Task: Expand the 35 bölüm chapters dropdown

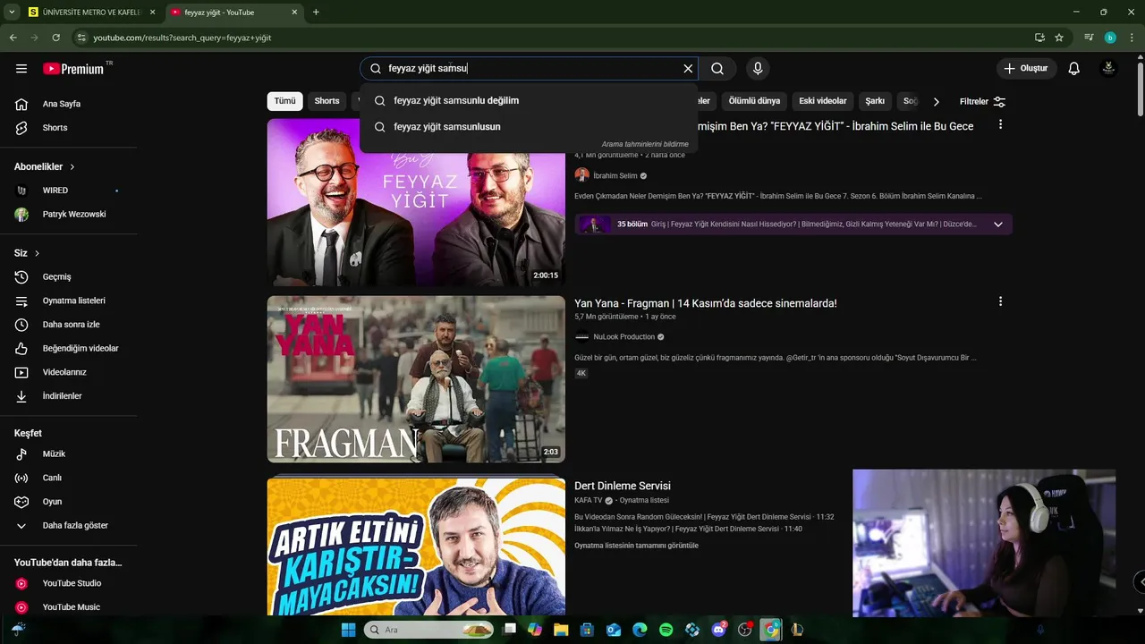Action: tap(998, 225)
